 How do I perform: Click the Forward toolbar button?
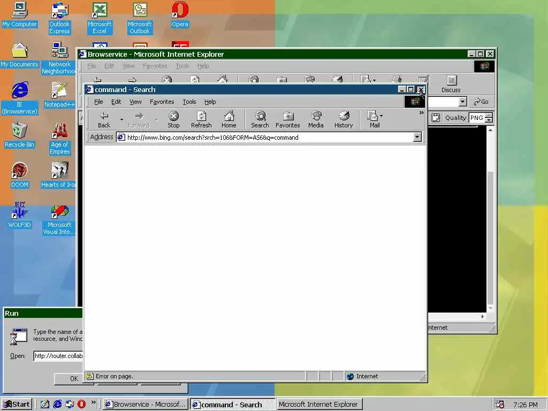139,119
